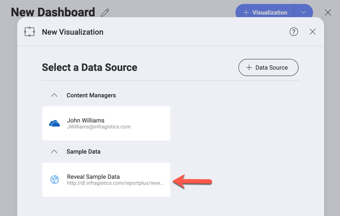340x216 pixels.
Task: Click the Sample Data section label
Action: [84, 152]
